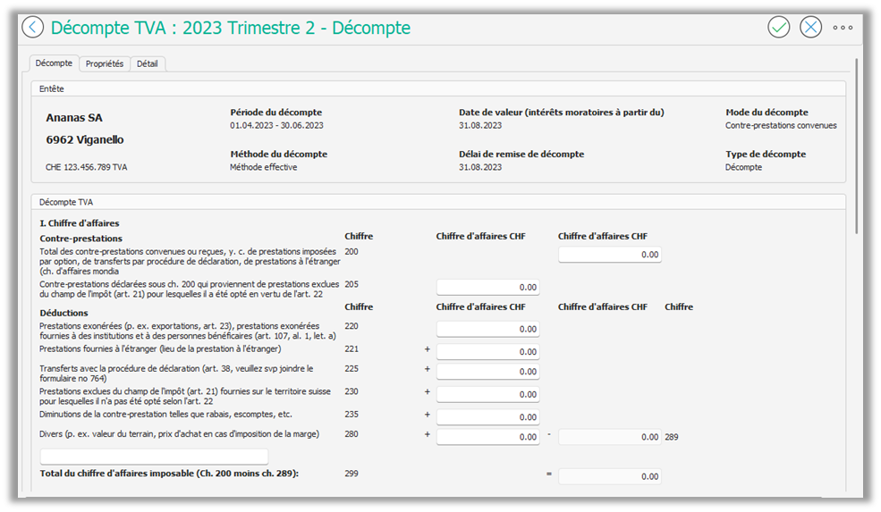The image size is (881, 512).
Task: Click the Diminutions de la contre-prestation label
Action: (x=165, y=415)
